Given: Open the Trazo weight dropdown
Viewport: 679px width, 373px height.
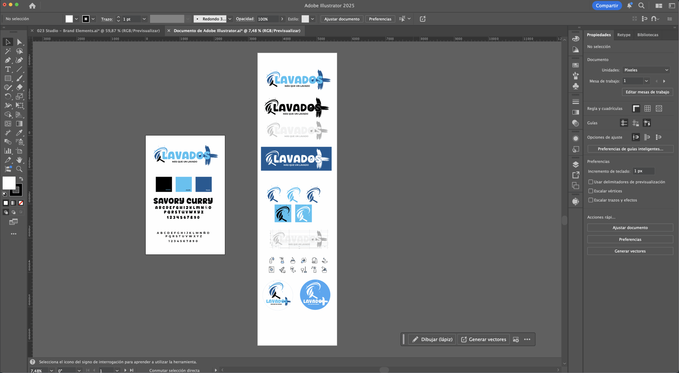Looking at the screenshot, I should tap(144, 19).
